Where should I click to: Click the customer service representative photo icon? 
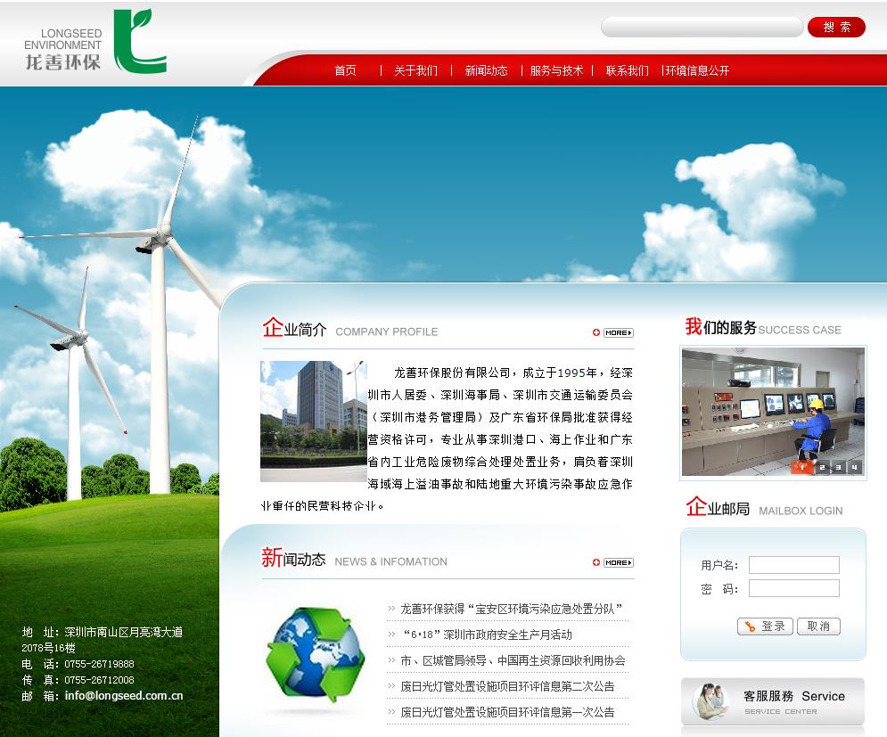coord(710,701)
